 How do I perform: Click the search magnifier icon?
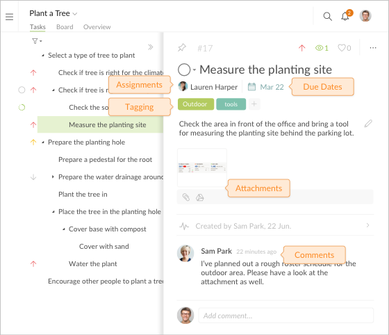pos(327,17)
